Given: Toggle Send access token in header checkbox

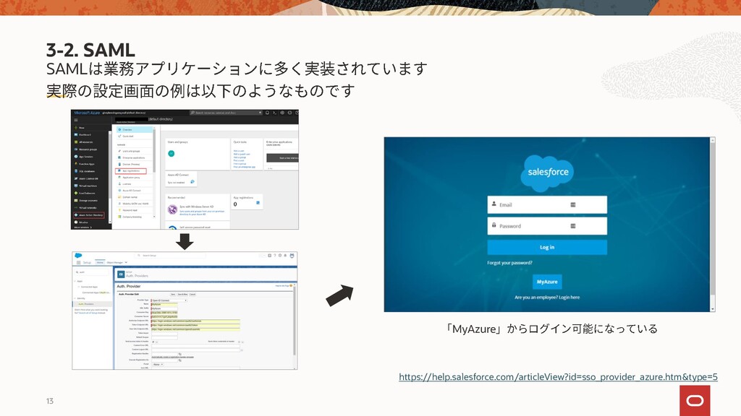Looking at the screenshot, I should pyautogui.click(x=153, y=342).
